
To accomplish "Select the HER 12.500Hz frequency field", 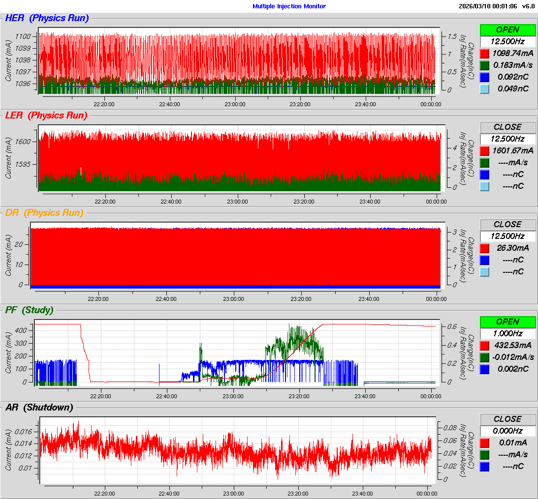I will pyautogui.click(x=507, y=41).
